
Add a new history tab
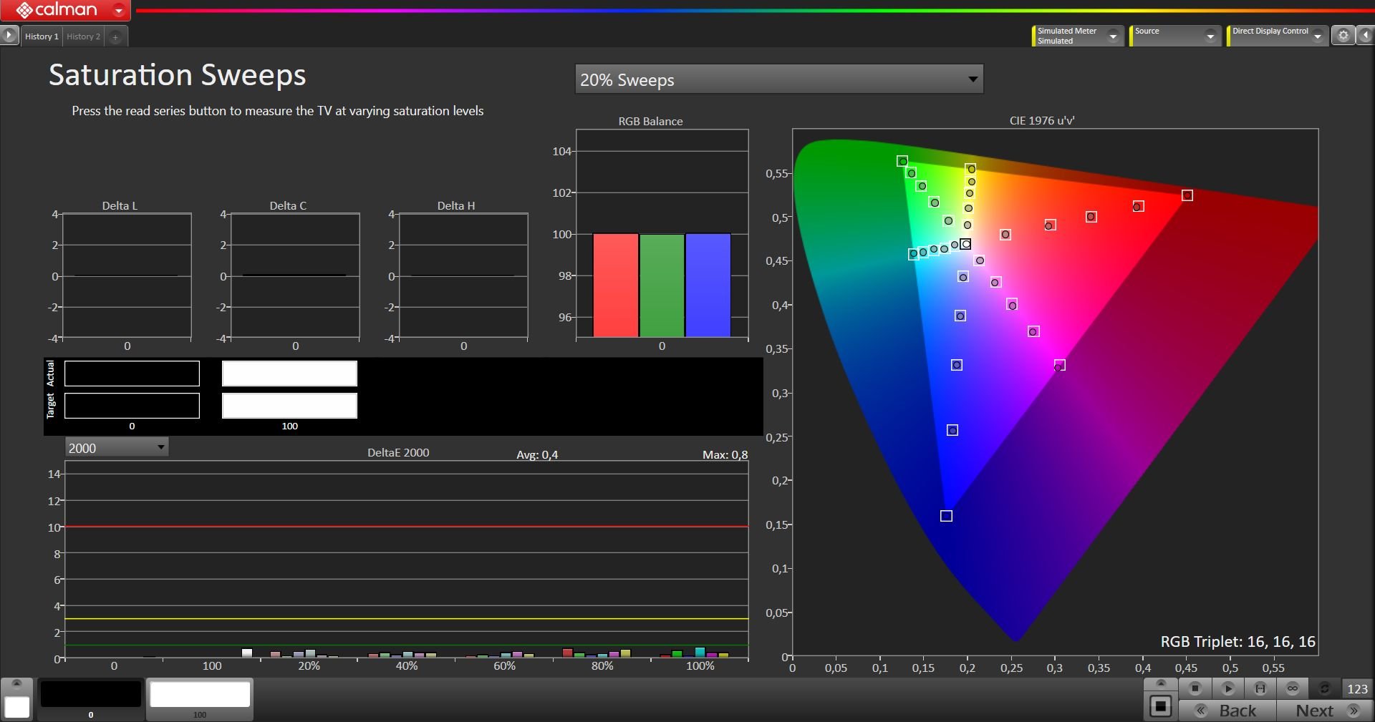click(x=115, y=36)
